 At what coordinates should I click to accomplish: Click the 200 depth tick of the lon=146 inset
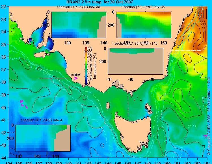click(103, 62)
